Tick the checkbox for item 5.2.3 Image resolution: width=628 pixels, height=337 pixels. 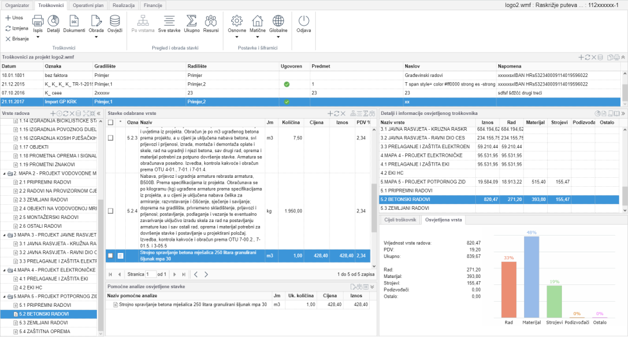click(x=110, y=137)
